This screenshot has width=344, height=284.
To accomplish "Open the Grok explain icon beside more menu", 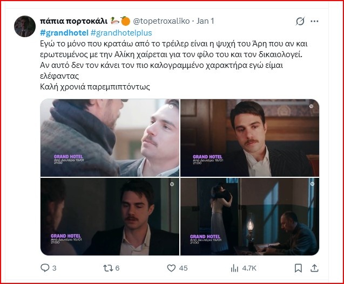I will pos(300,21).
